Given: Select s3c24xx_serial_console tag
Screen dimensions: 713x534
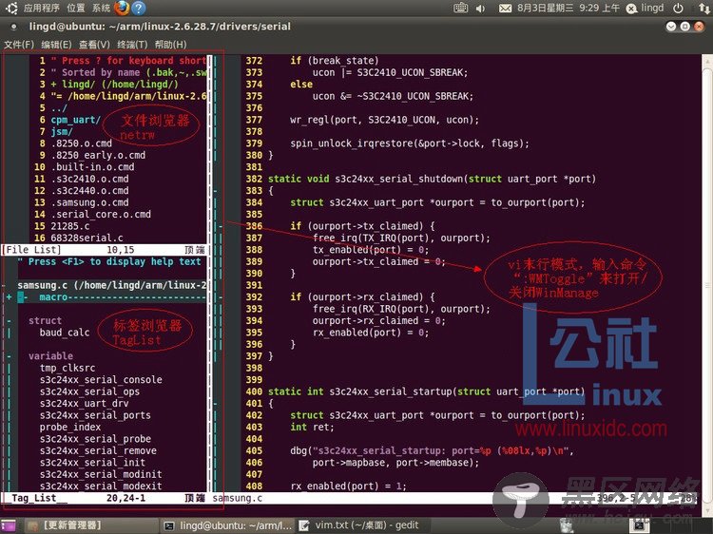Looking at the screenshot, I should (x=101, y=380).
